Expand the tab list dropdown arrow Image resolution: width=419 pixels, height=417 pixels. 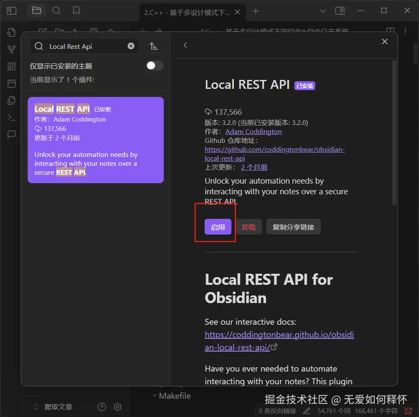click(323, 11)
